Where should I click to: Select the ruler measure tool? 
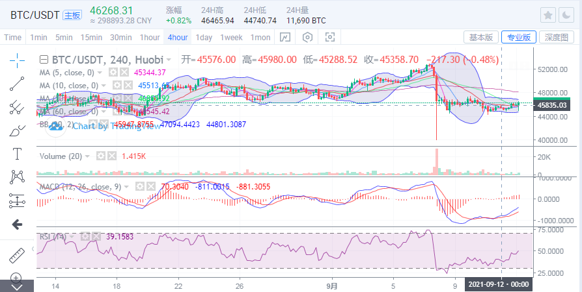click(17, 255)
